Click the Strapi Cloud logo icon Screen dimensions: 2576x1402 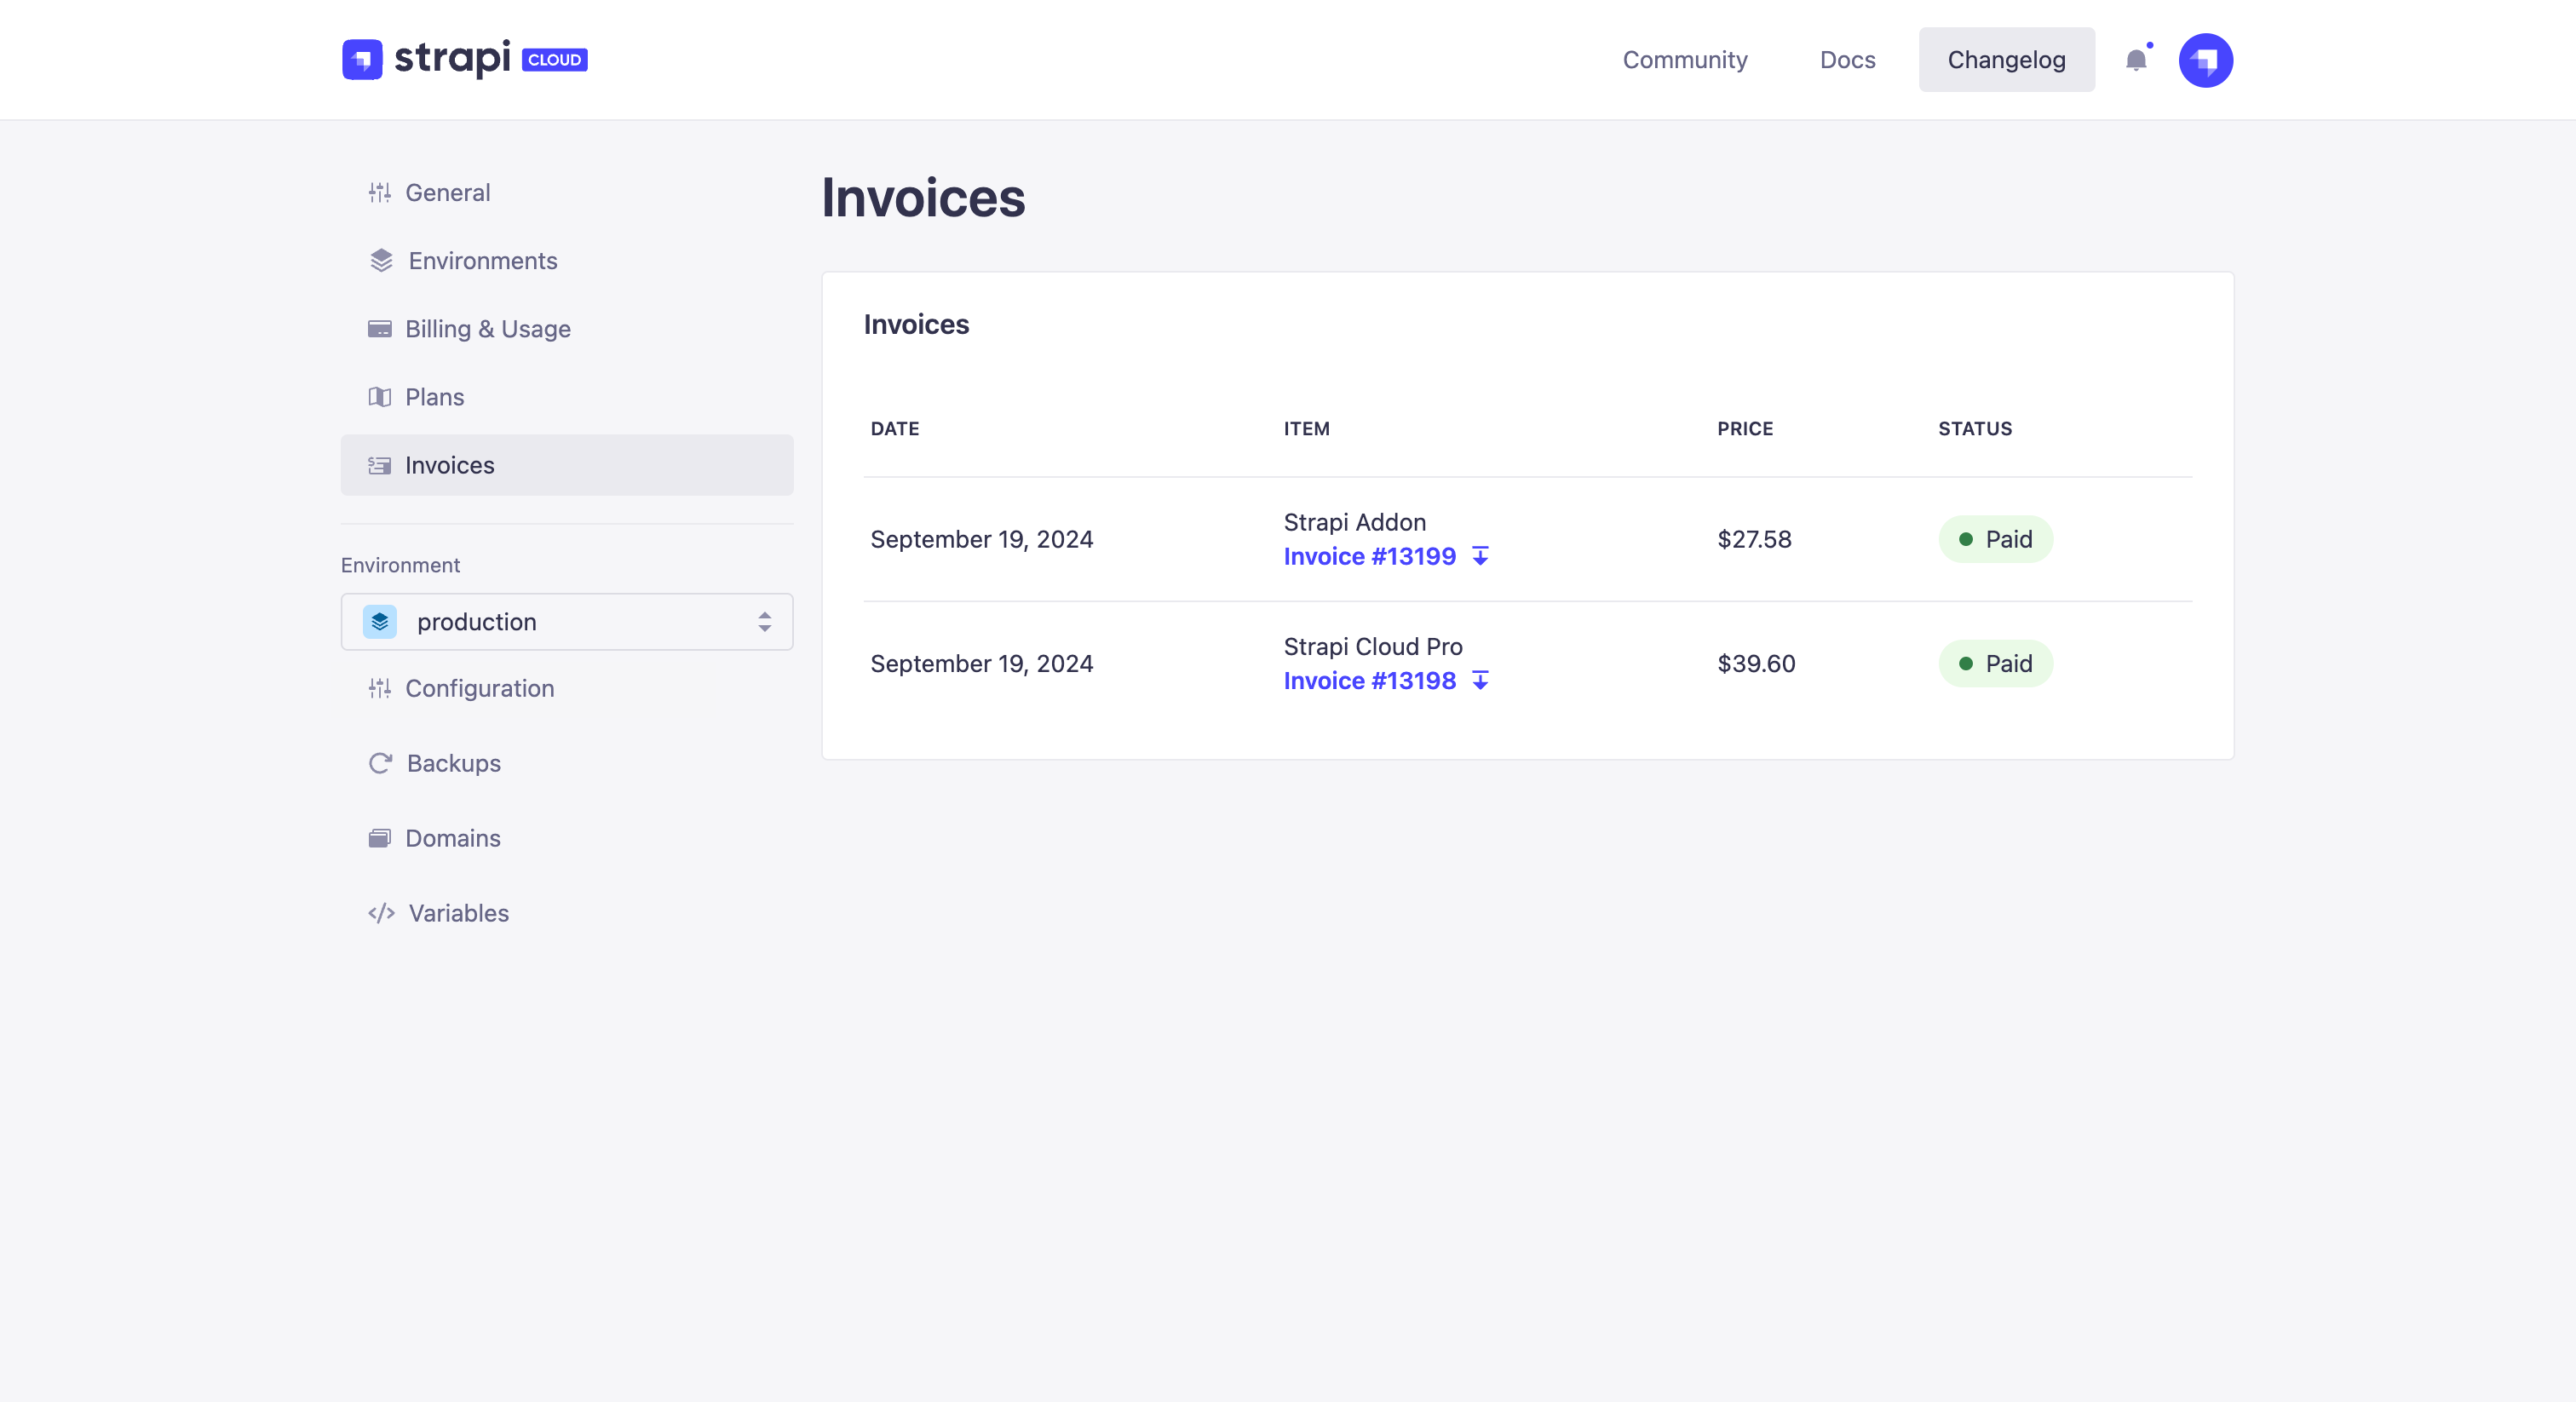click(x=363, y=59)
